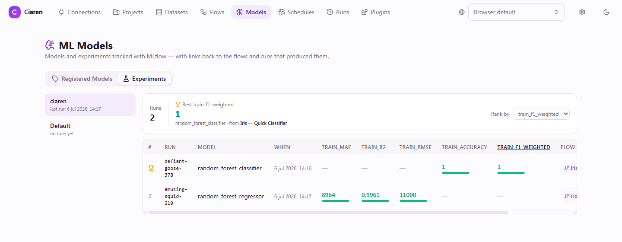The image size is (622, 242).
Task: Select the Default experiment
Action: [90, 129]
